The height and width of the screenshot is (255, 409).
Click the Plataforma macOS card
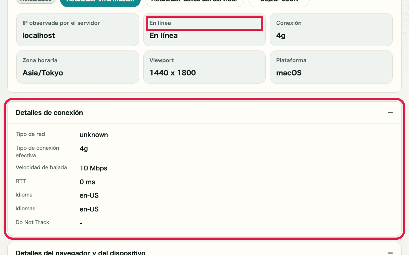[x=331, y=67]
